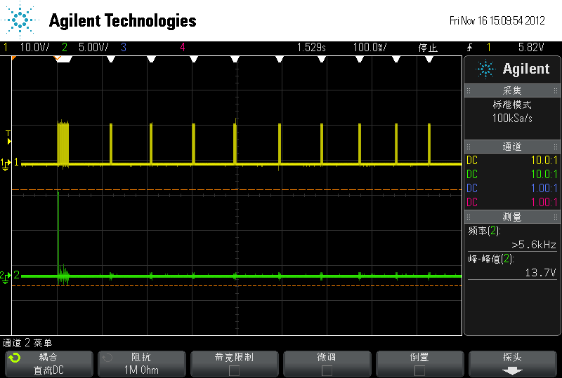Screen dimensions: 562x378
Task: Click the frequency 频率(2) measurement label
Action: pos(484,231)
